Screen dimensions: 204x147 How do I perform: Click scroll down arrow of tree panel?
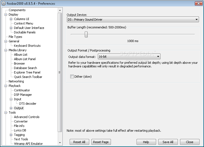pyautogui.click(x=60, y=143)
